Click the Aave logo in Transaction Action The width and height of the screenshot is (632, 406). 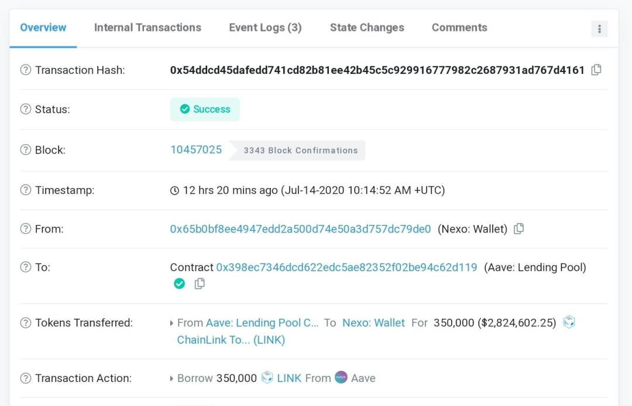(x=340, y=378)
